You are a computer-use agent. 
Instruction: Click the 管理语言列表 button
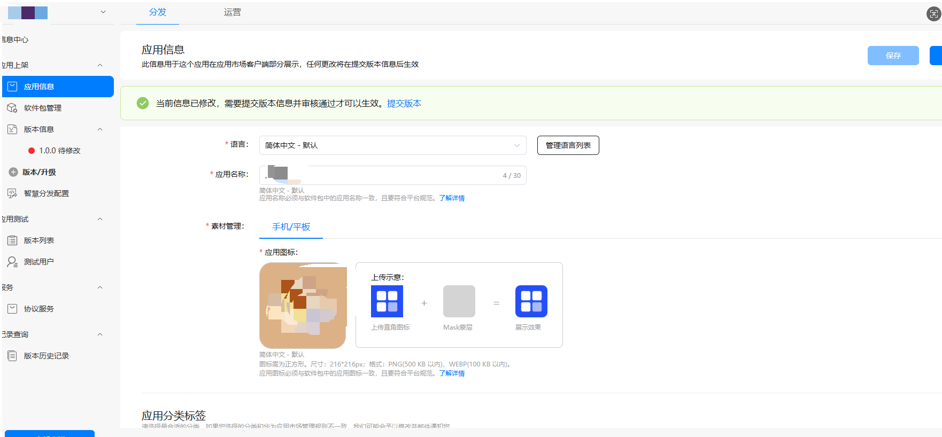(x=568, y=145)
